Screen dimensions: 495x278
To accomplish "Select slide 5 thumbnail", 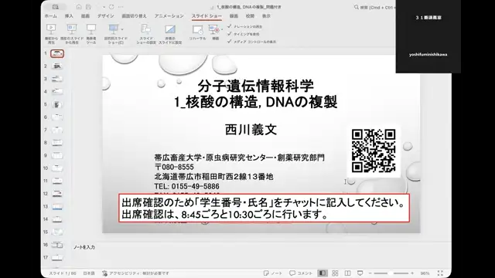I will coord(57,104).
